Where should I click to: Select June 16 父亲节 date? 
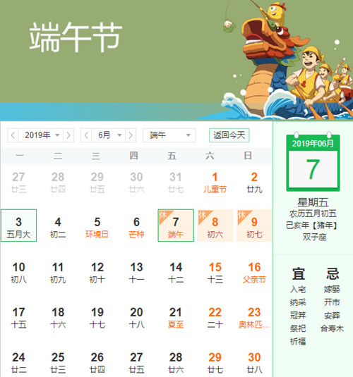pos(254,273)
